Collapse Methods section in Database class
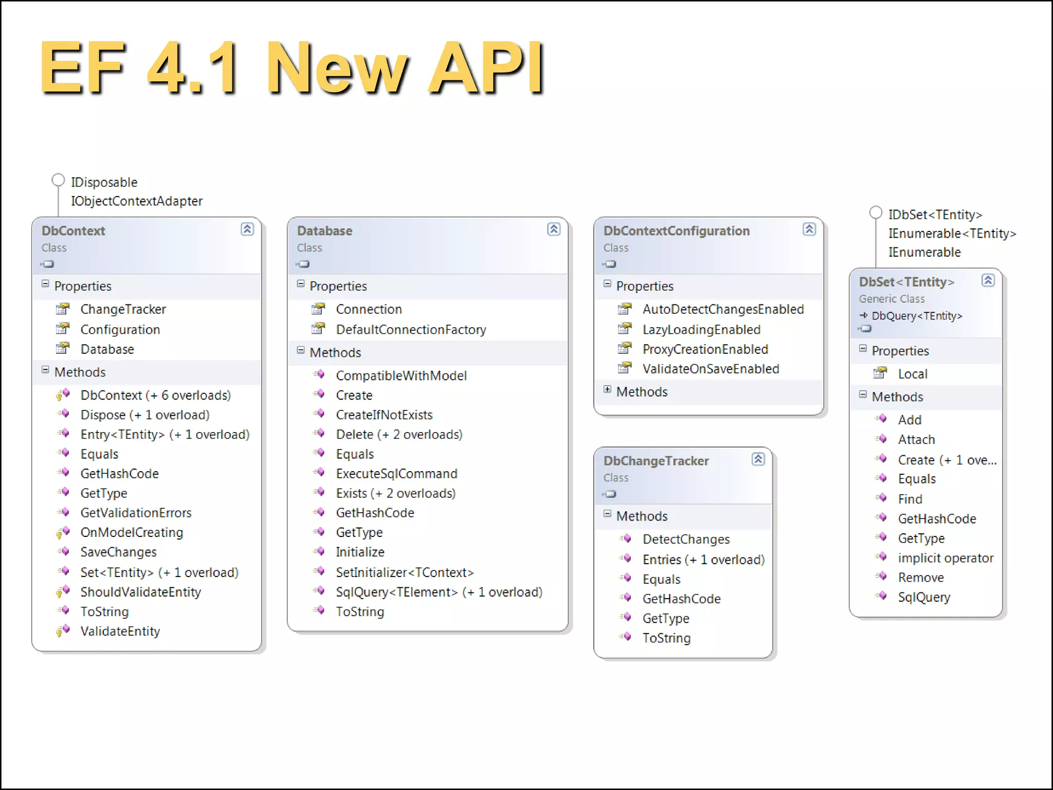 [301, 350]
